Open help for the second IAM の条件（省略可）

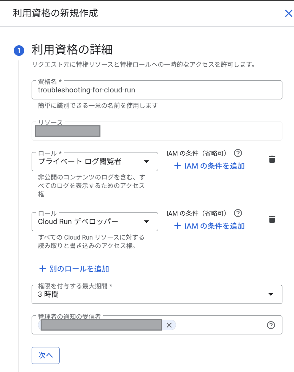(238, 213)
